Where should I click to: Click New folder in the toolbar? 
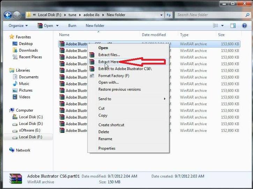pos(95,25)
